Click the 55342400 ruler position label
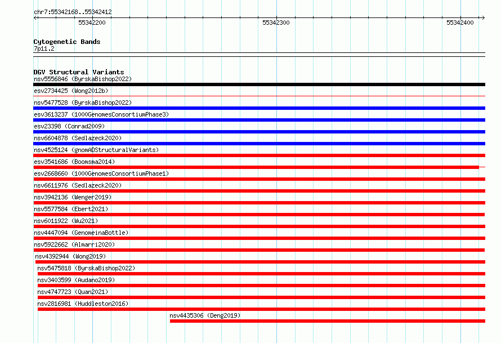The image size is (501, 343). pos(460,23)
